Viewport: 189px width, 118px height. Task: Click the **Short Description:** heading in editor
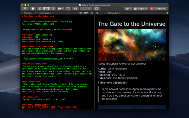(x=35, y=64)
